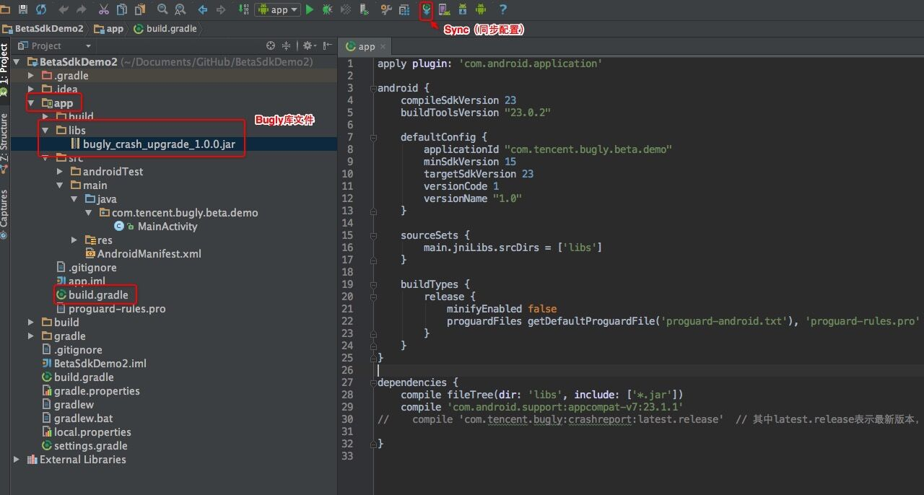Select proguard-rules.pro file

tap(117, 309)
